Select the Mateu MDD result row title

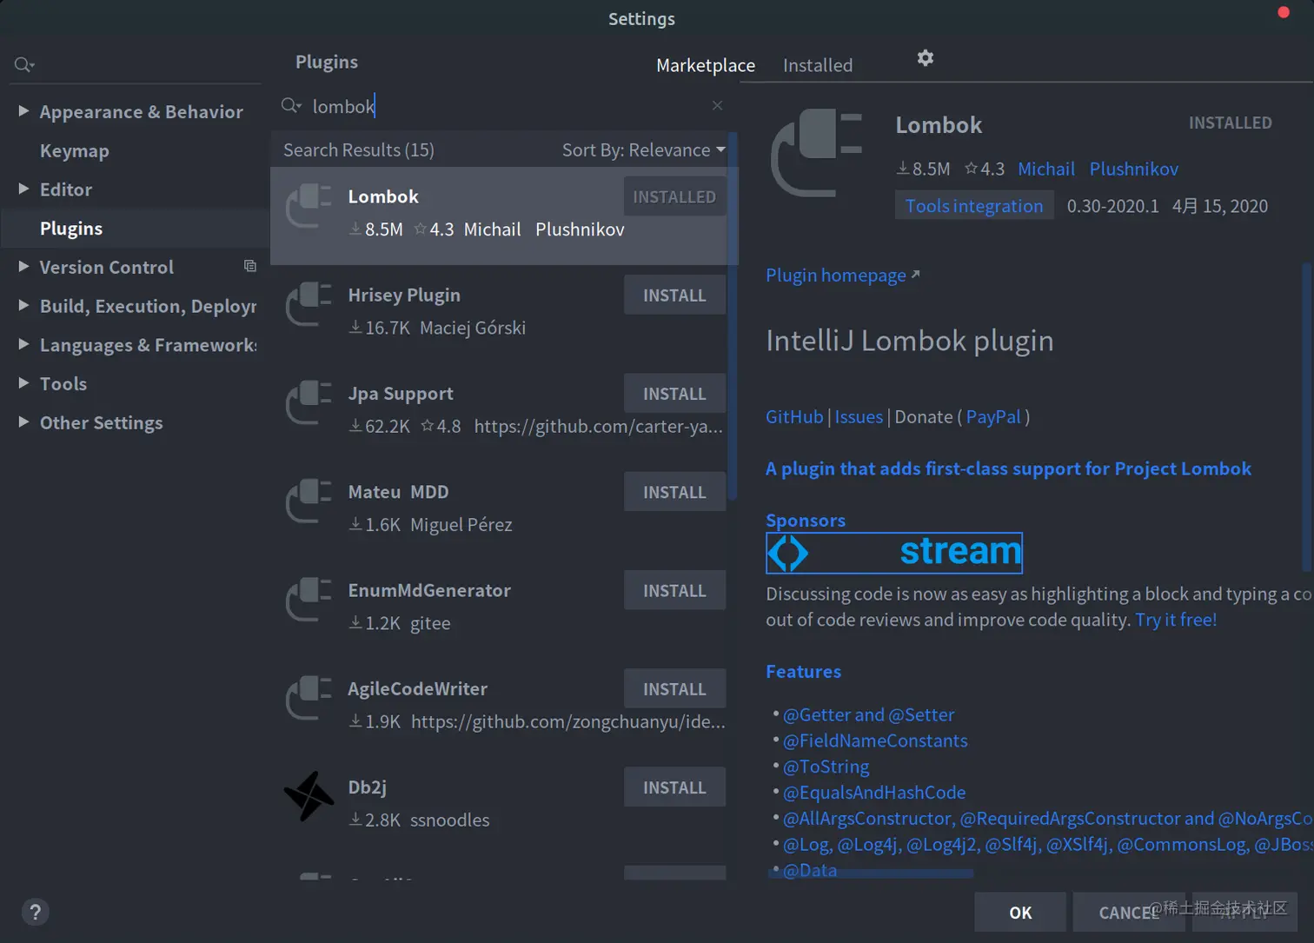[x=398, y=492]
